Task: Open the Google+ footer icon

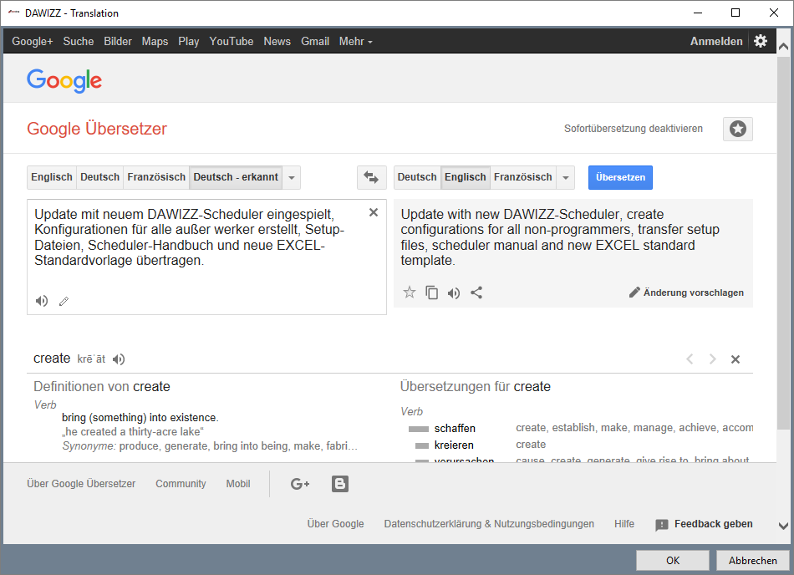Action: click(x=300, y=484)
